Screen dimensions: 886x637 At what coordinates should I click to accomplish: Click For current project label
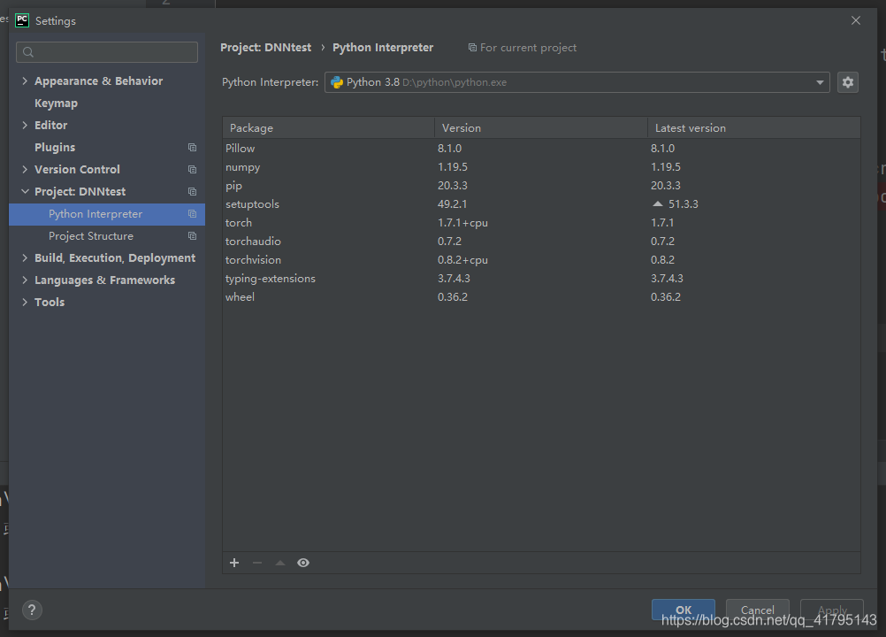[x=528, y=48]
